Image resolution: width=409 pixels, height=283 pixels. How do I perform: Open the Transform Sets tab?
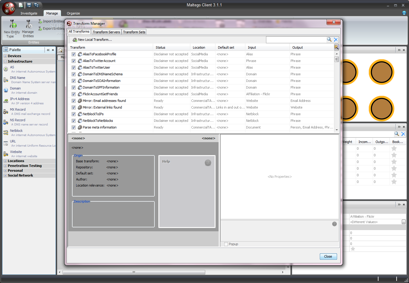click(134, 32)
